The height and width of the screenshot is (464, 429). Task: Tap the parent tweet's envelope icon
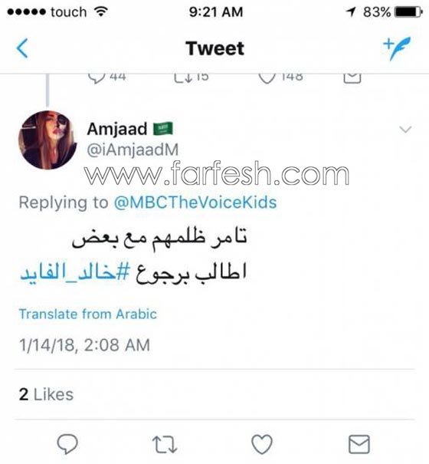click(352, 77)
